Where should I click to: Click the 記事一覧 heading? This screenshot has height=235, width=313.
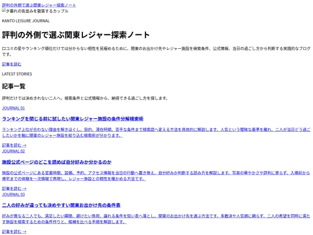coord(14,86)
